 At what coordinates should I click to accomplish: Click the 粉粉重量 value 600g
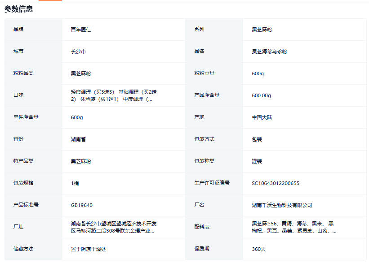coord(258,73)
